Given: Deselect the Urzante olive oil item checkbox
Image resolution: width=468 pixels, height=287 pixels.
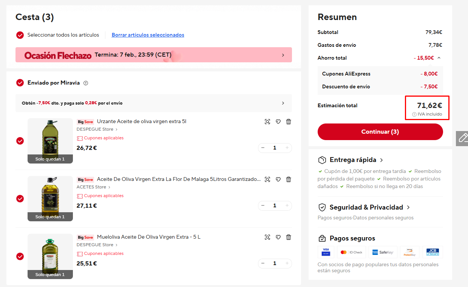Looking at the screenshot, I should click(x=20, y=141).
